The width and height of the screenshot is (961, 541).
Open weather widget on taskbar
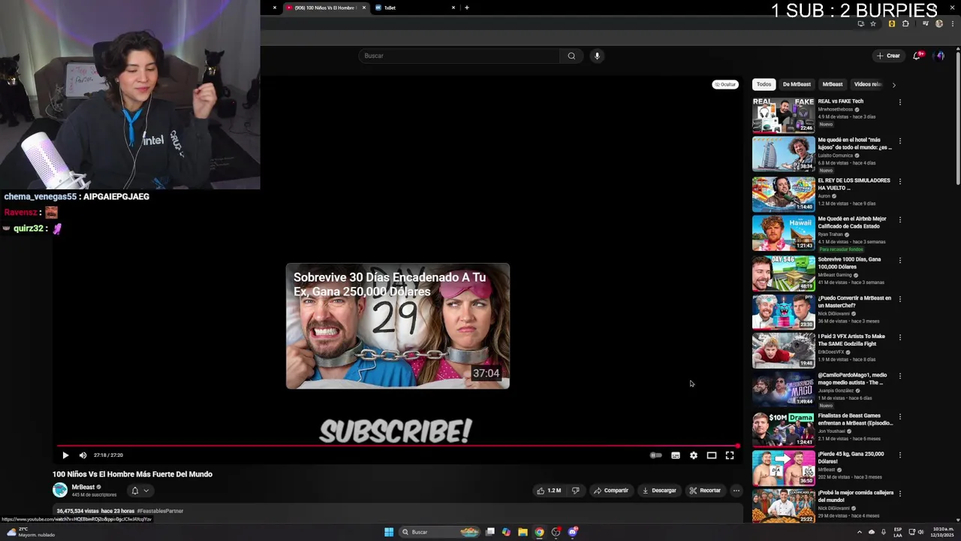30,532
